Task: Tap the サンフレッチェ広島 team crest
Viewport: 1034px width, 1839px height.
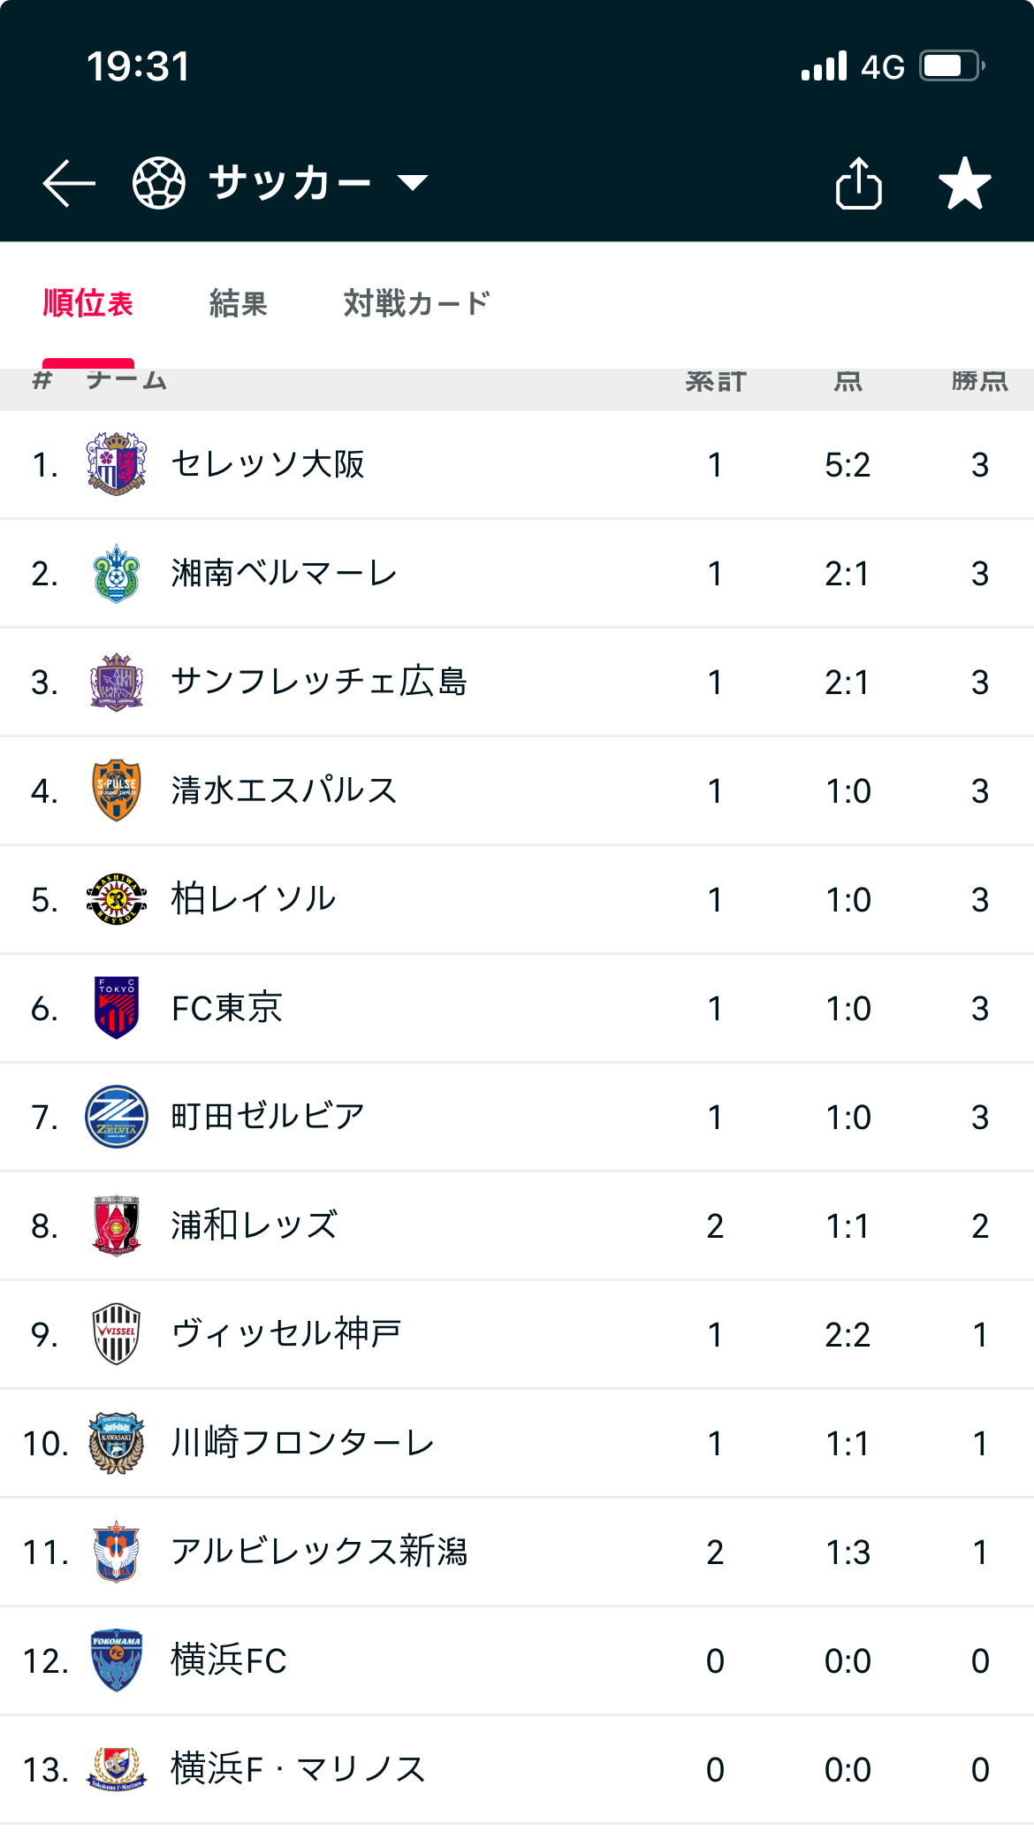Action: (x=117, y=682)
